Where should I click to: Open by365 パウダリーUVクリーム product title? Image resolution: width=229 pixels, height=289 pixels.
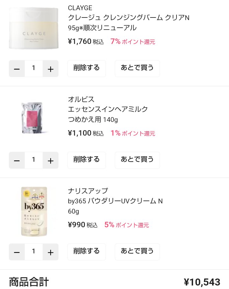point(115,201)
